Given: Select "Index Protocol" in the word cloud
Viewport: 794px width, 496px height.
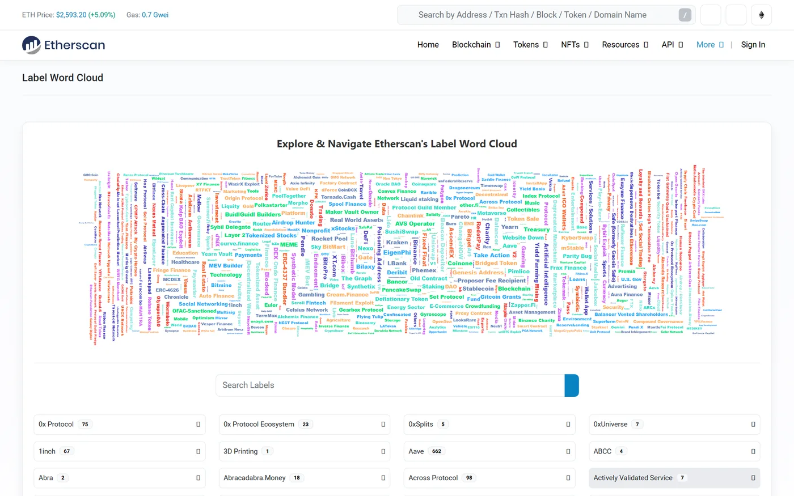Looking at the screenshot, I should click(541, 196).
